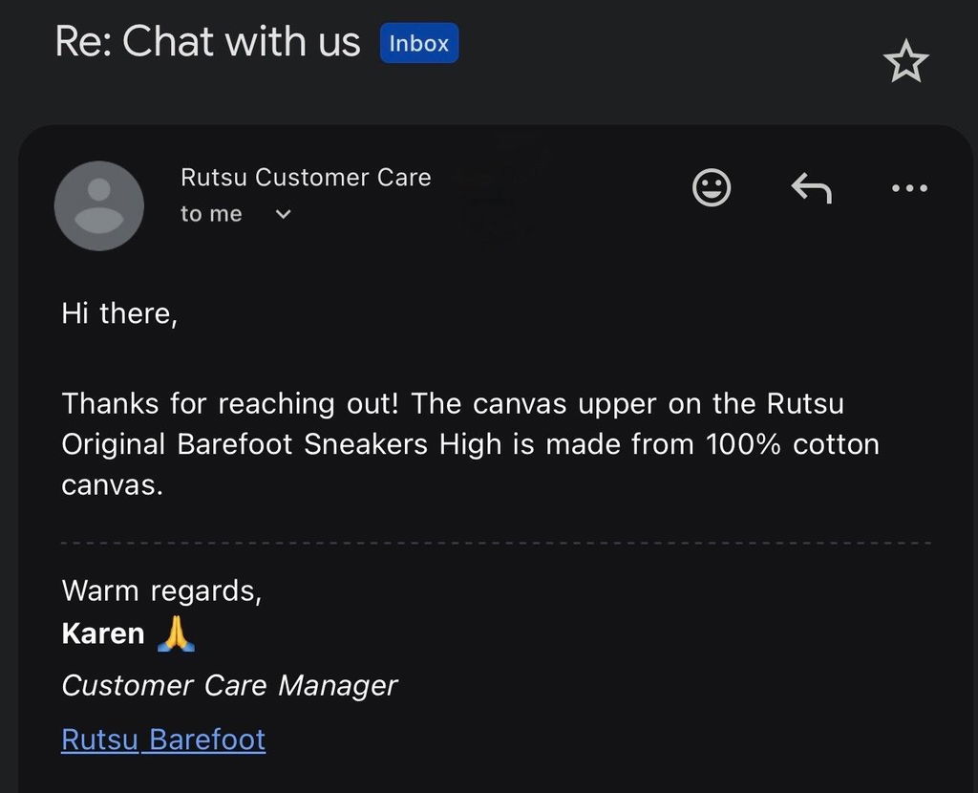This screenshot has width=978, height=793.
Task: Click the 'to me' recipient text
Action: (211, 214)
